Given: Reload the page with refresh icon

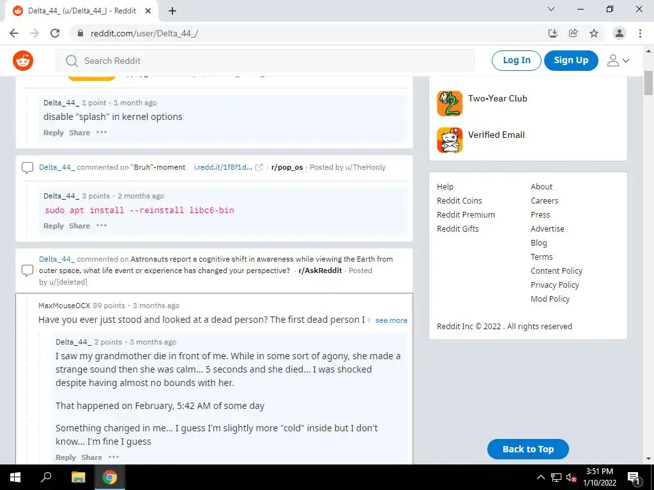Looking at the screenshot, I should pyautogui.click(x=55, y=33).
